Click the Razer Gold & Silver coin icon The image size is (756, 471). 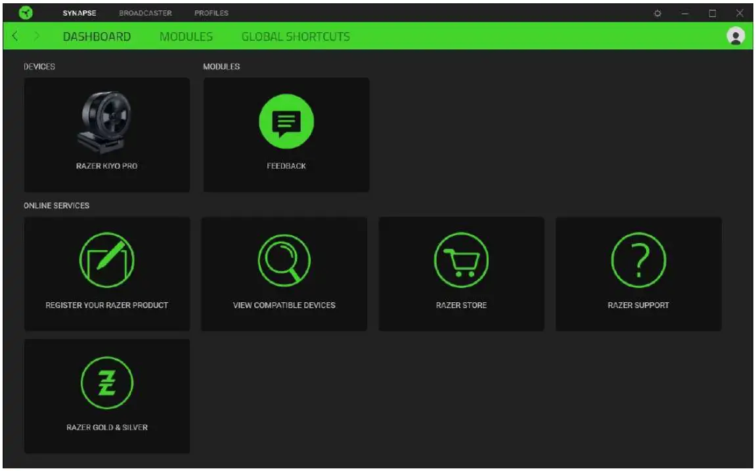[x=106, y=382]
